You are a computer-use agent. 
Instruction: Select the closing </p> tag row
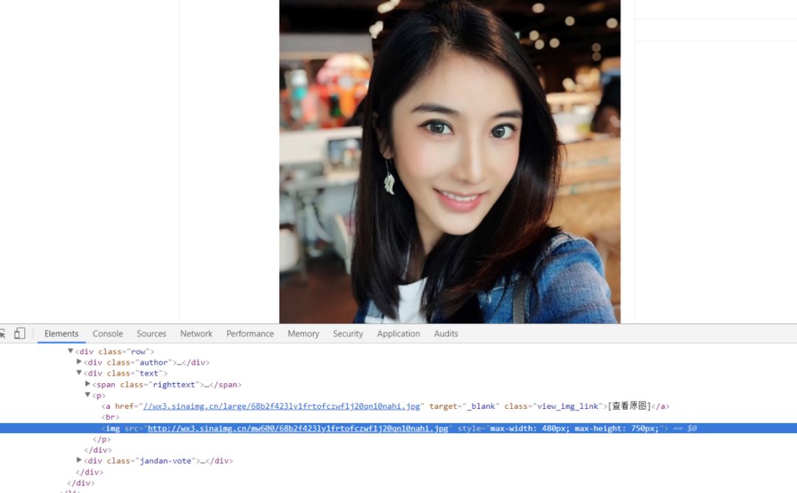[x=398, y=439]
